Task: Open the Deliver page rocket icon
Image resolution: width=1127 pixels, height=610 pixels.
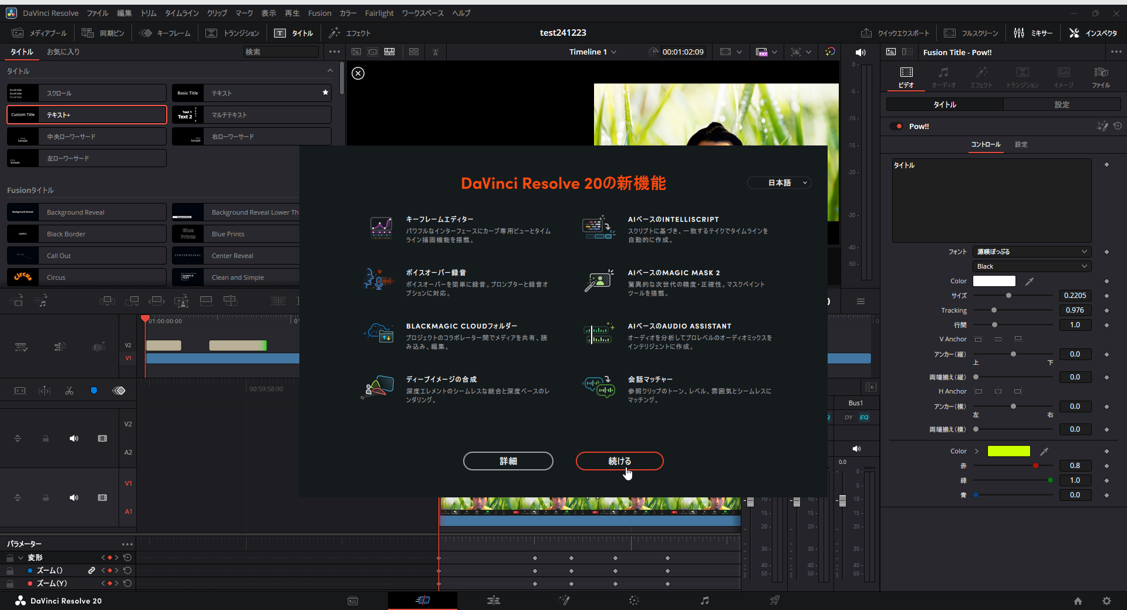Action: coord(775,600)
